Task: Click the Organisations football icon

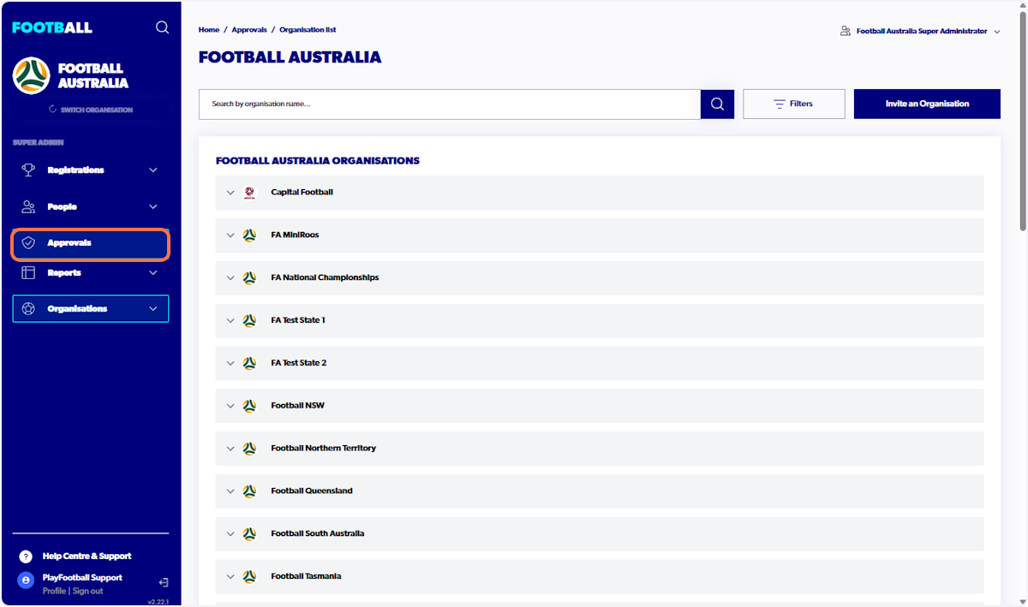Action: tap(28, 308)
